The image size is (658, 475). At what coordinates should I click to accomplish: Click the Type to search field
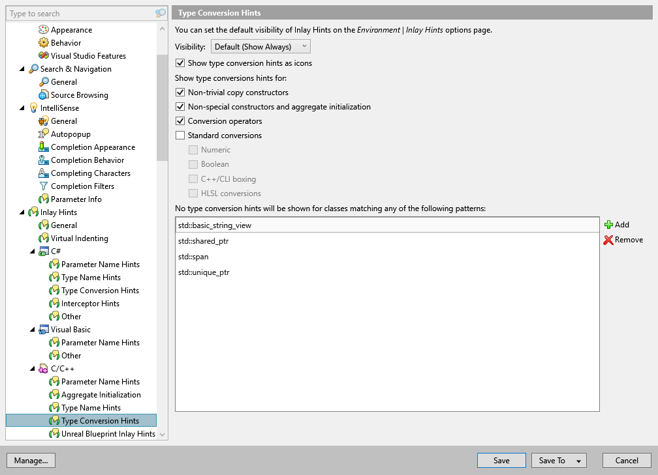(x=81, y=14)
